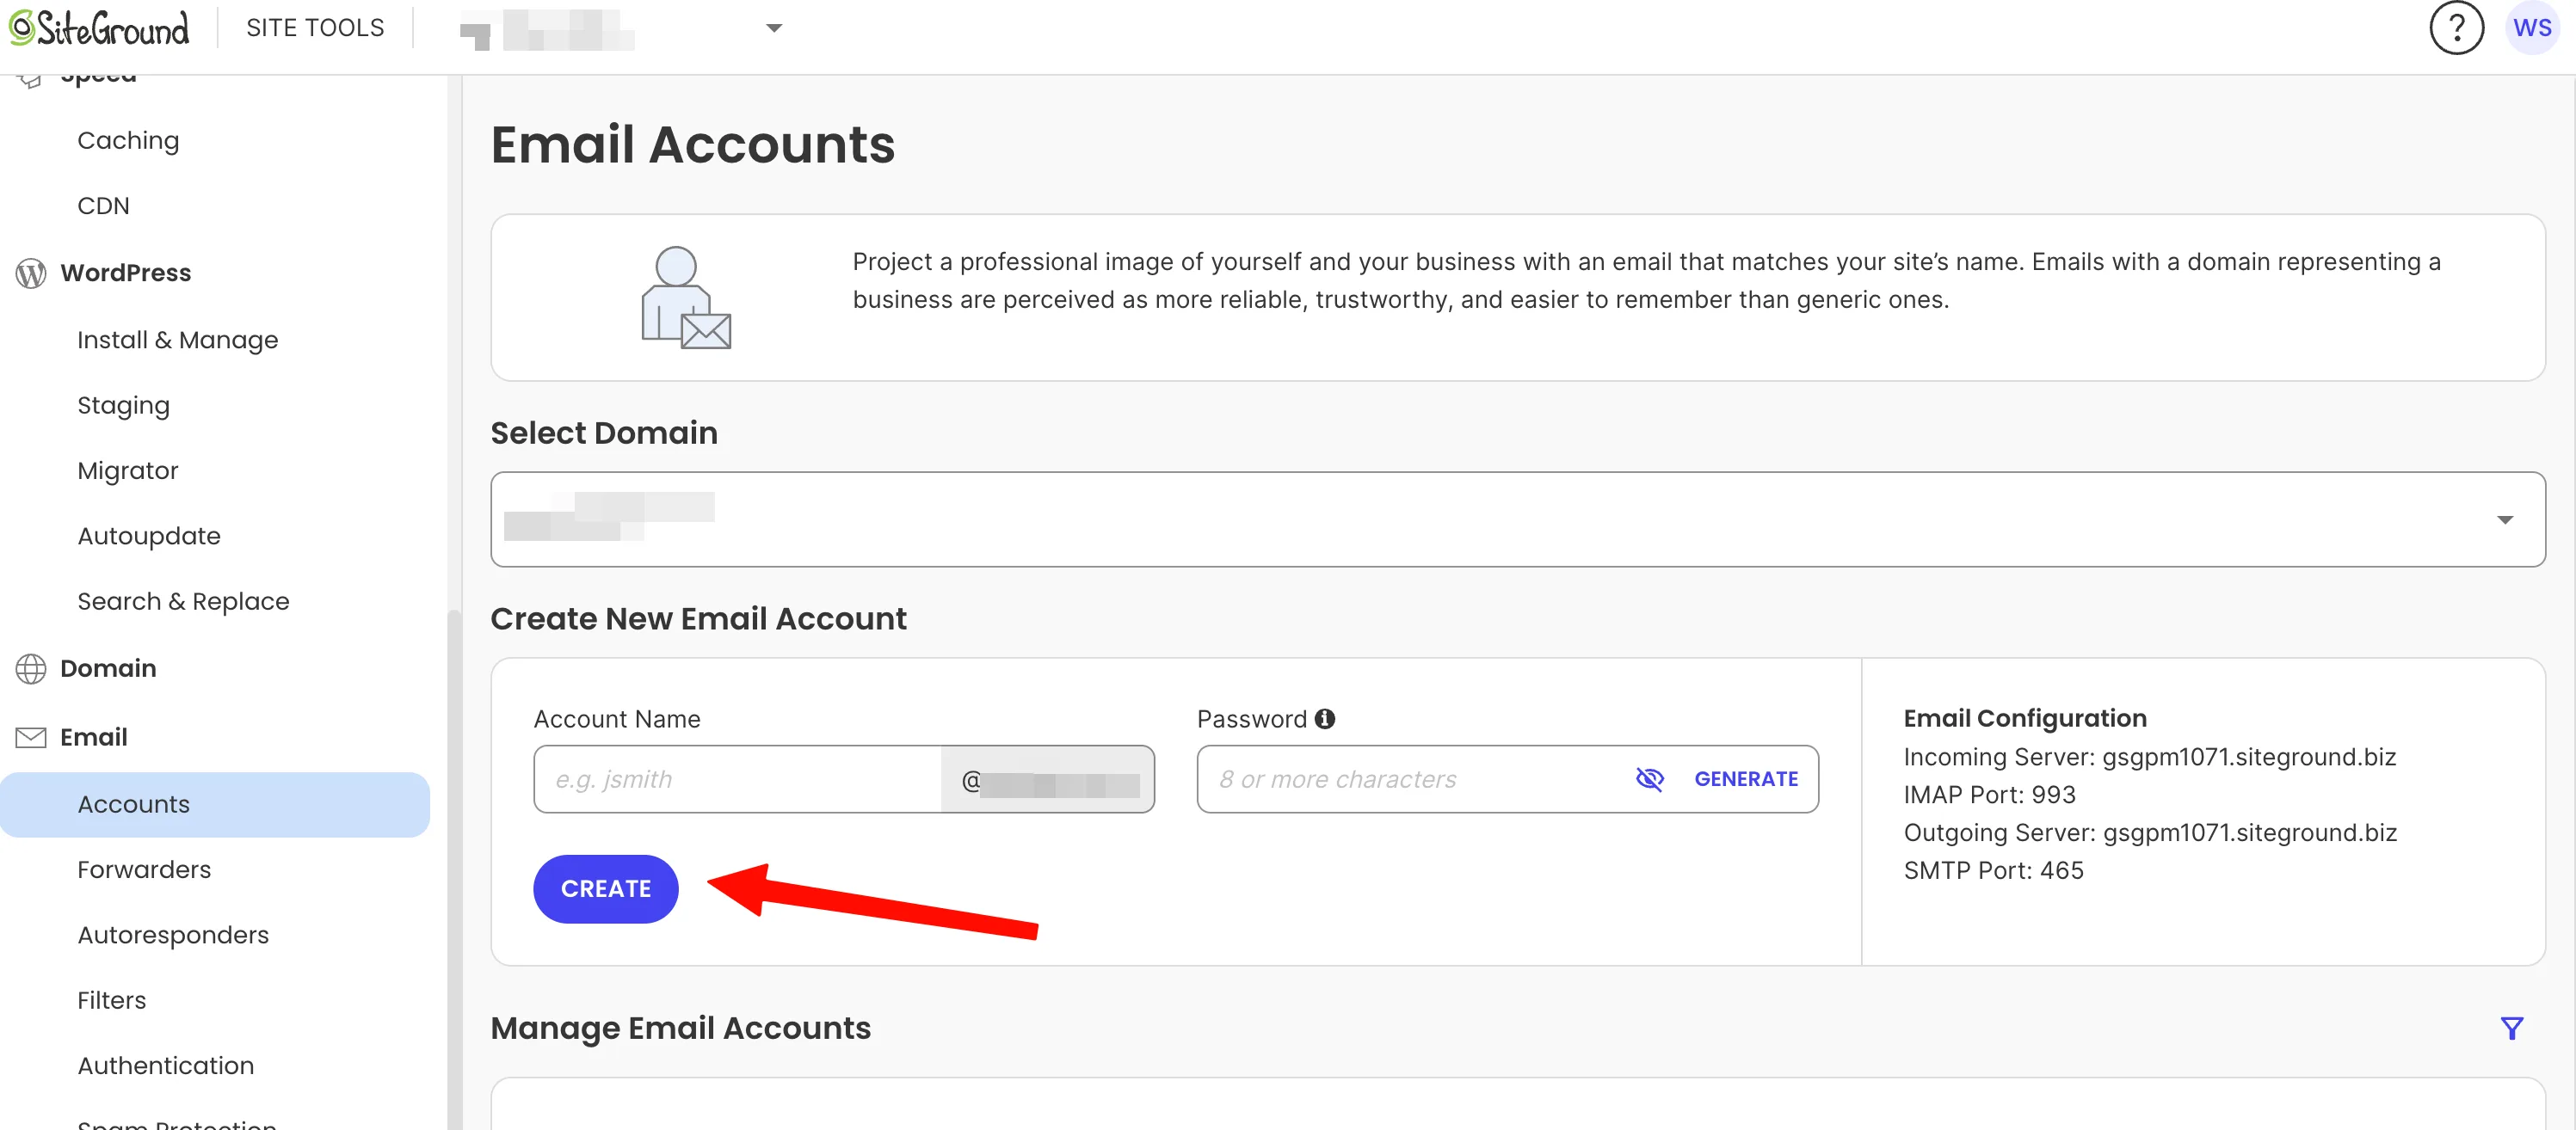
Task: Click the SMTP Port: 465 text
Action: pos(1993,870)
